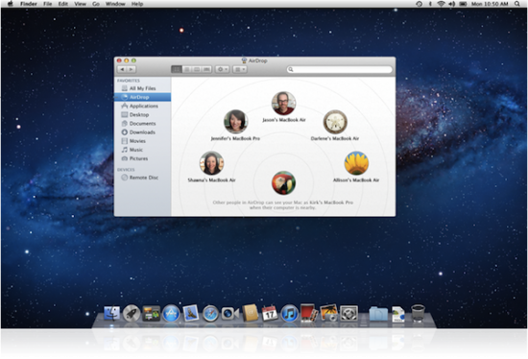Open the Edit menu

coord(63,4)
